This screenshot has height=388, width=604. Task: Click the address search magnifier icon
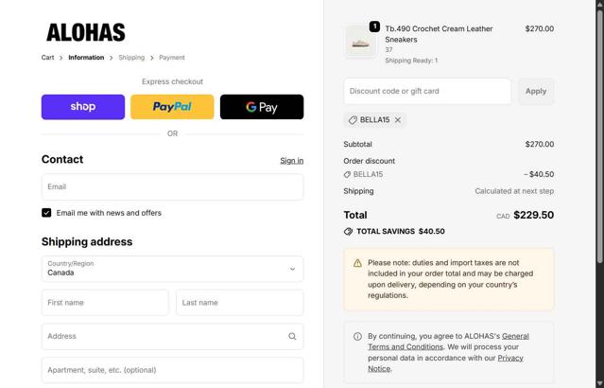click(292, 336)
